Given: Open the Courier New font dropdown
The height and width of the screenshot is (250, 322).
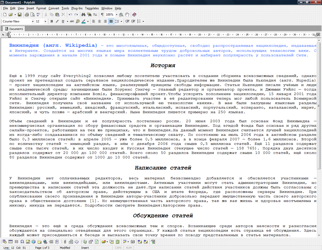Looking at the screenshot, I should click(x=33, y=21).
